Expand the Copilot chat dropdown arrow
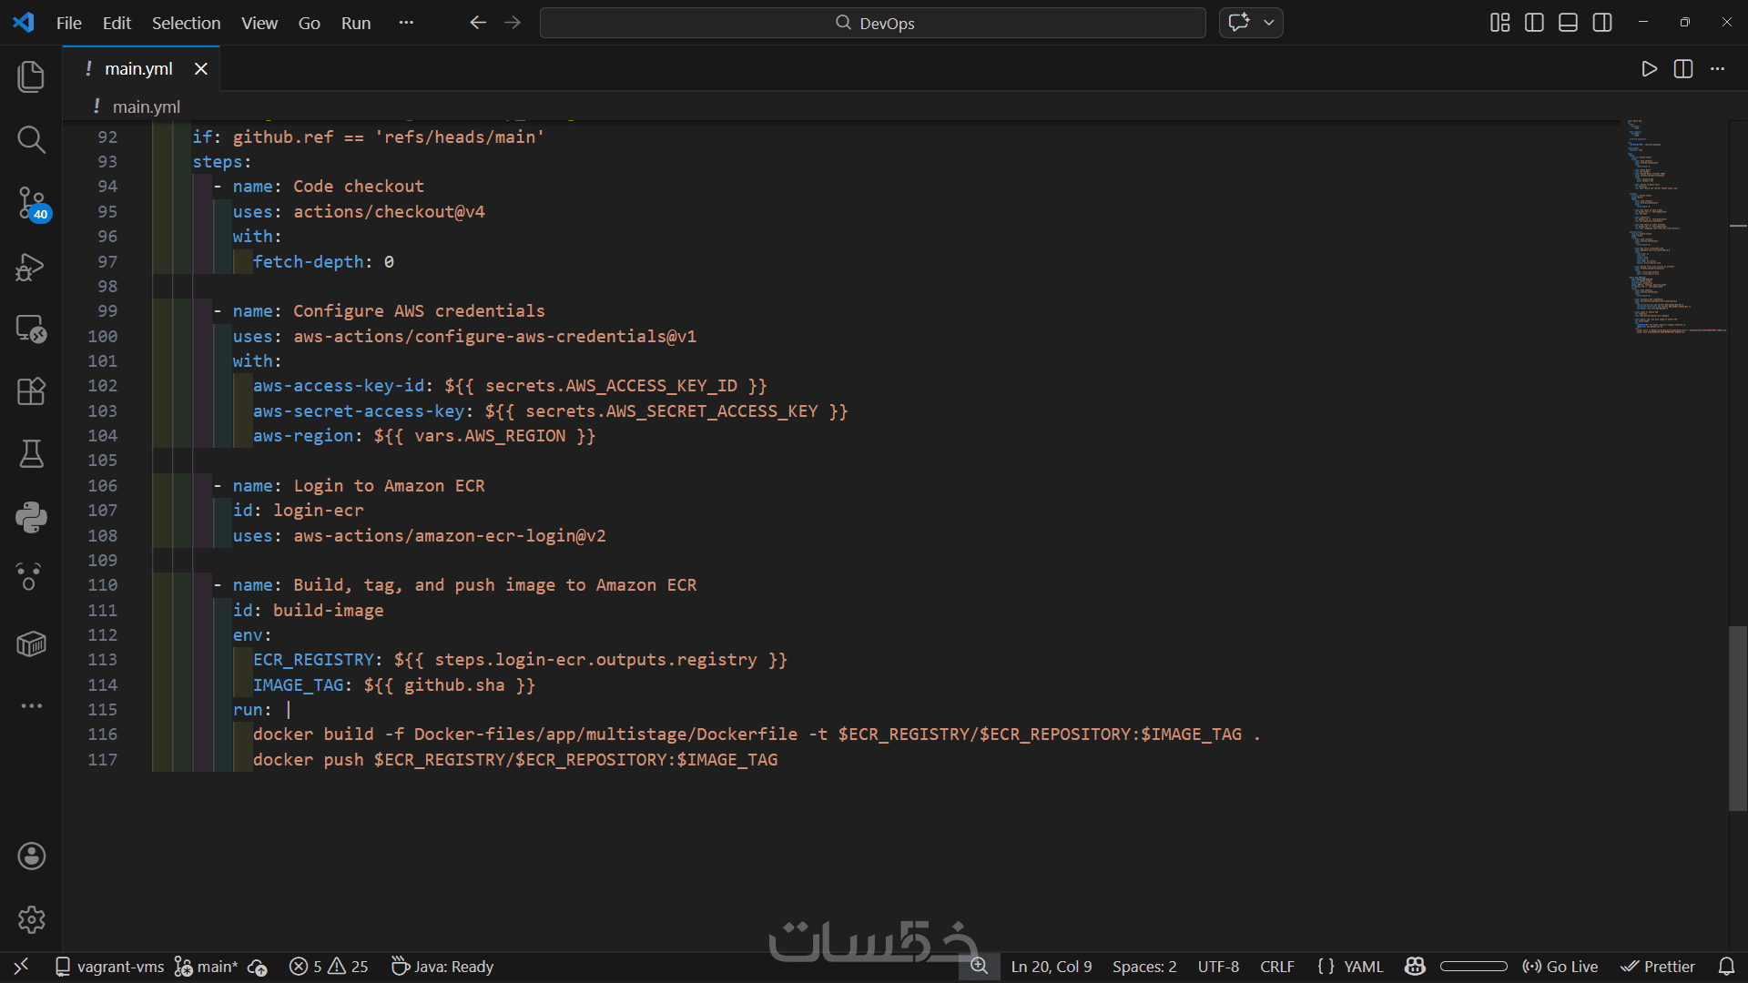1748x983 pixels. point(1269,23)
